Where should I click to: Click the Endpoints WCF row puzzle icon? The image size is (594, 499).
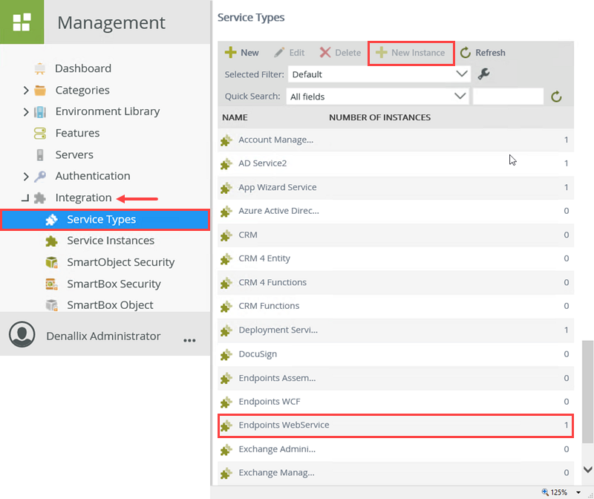click(226, 402)
